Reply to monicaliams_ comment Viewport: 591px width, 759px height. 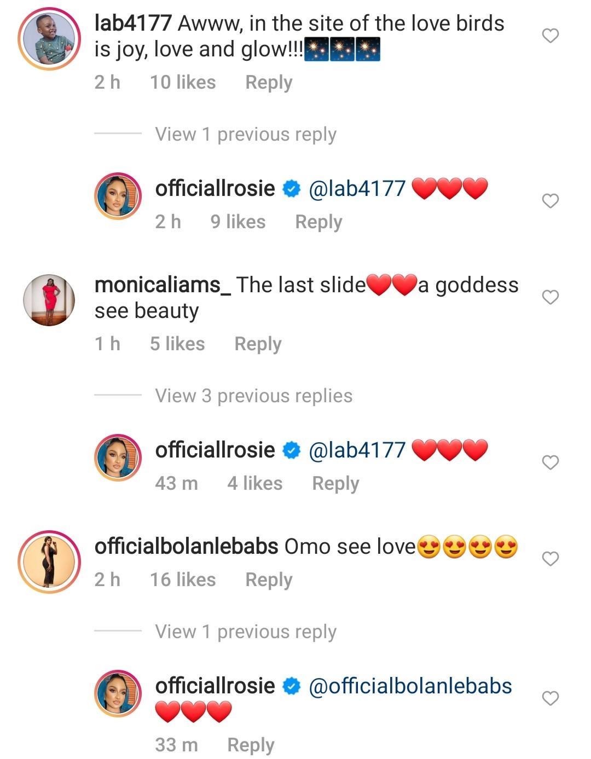[x=258, y=344]
